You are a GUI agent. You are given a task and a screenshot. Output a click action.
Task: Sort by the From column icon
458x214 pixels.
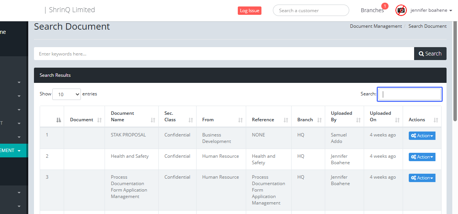(240, 120)
